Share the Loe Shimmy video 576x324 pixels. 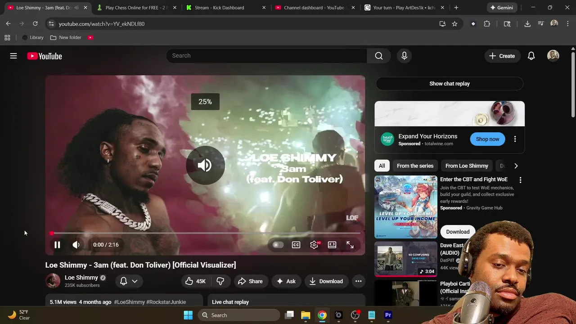(x=250, y=281)
